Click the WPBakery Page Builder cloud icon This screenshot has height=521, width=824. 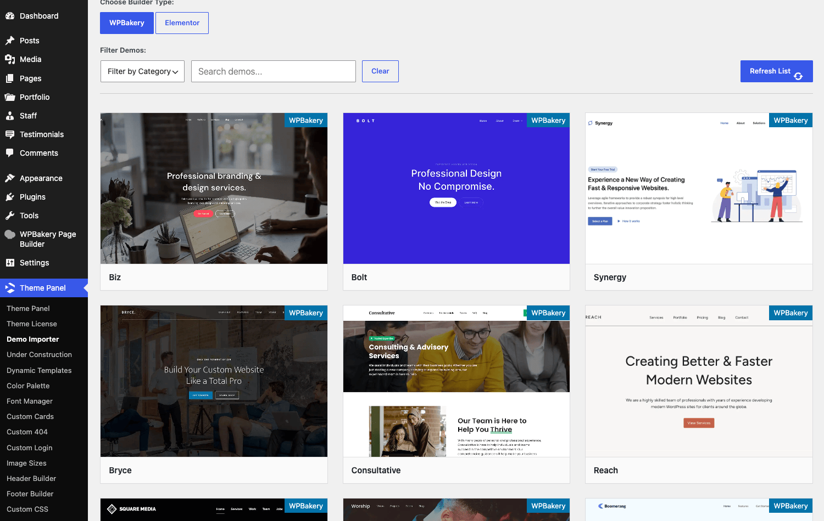coord(10,234)
